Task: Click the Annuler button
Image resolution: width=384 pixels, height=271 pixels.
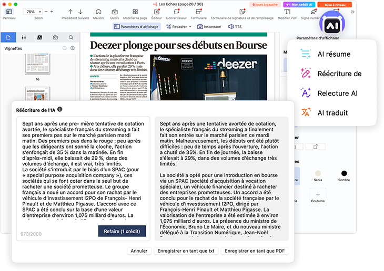Action: (x=139, y=251)
